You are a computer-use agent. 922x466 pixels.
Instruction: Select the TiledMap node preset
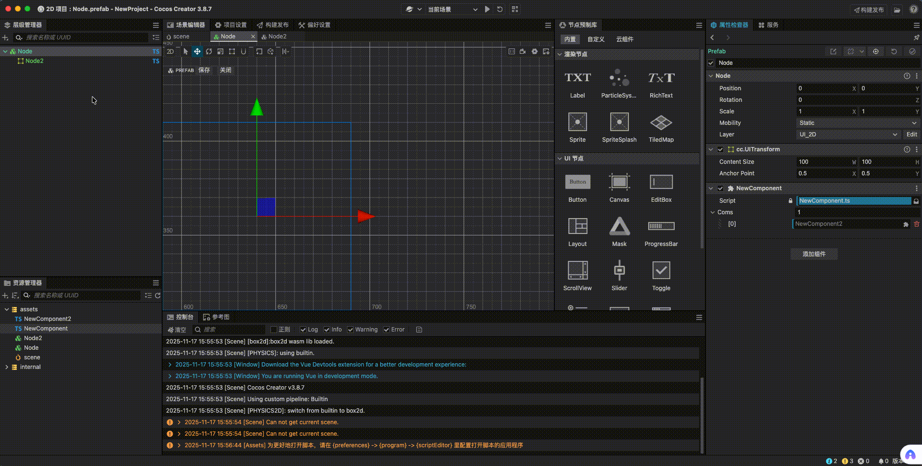coord(661,128)
